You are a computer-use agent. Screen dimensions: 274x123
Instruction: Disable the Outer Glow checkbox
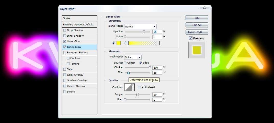[x=65, y=41]
